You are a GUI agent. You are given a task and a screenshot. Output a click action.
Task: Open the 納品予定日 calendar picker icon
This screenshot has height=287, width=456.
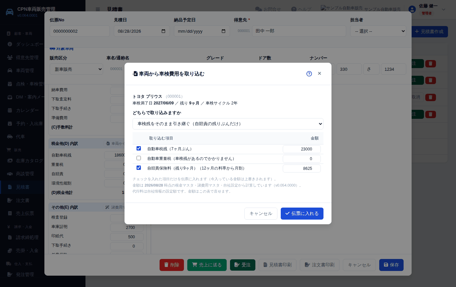pos(224,31)
